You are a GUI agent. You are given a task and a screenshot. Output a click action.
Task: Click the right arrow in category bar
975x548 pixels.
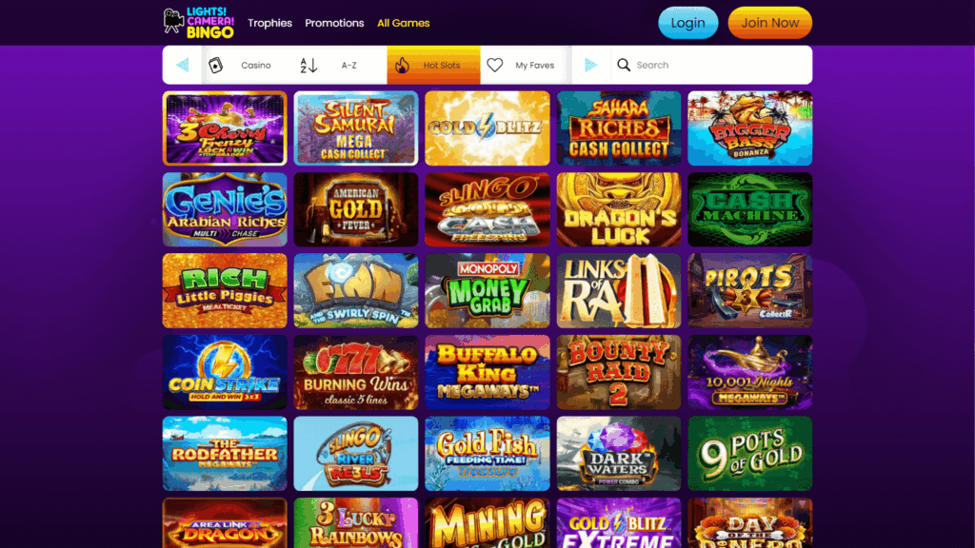(x=590, y=65)
